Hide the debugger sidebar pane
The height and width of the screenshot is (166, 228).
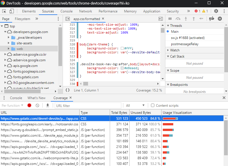coord(161,19)
